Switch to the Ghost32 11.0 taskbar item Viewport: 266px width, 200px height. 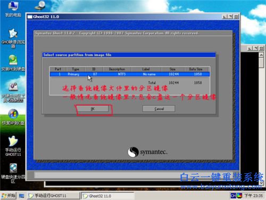(x=107, y=196)
